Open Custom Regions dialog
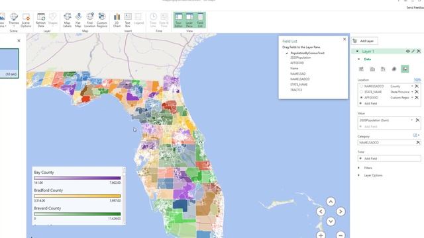This screenshot has height=238, width=424. click(102, 20)
